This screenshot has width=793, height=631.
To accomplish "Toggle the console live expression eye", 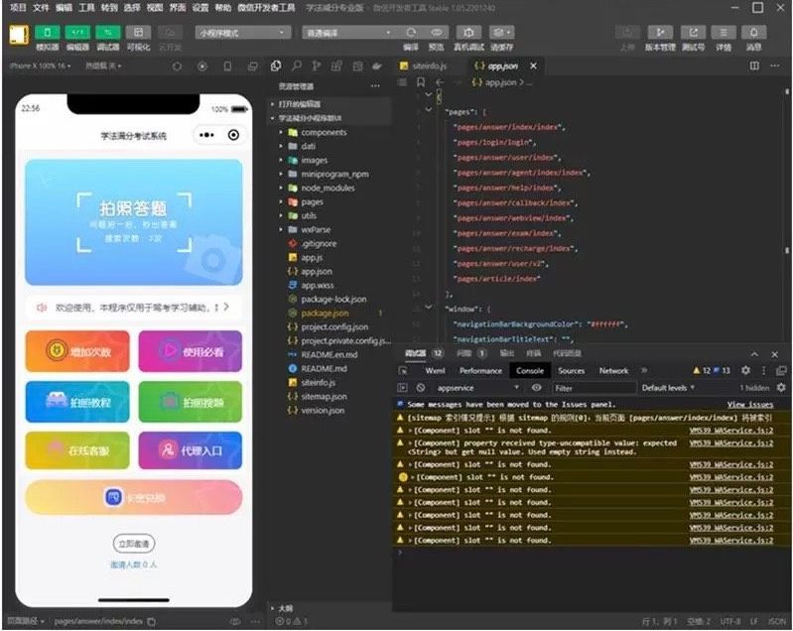I will tap(536, 388).
